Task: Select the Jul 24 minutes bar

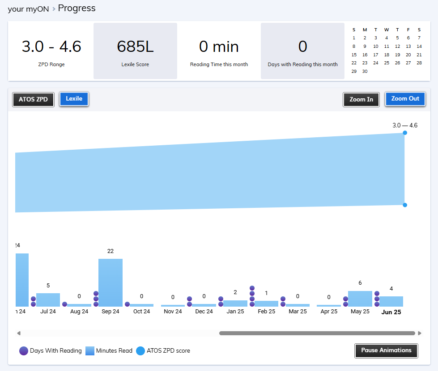Action: (x=48, y=300)
